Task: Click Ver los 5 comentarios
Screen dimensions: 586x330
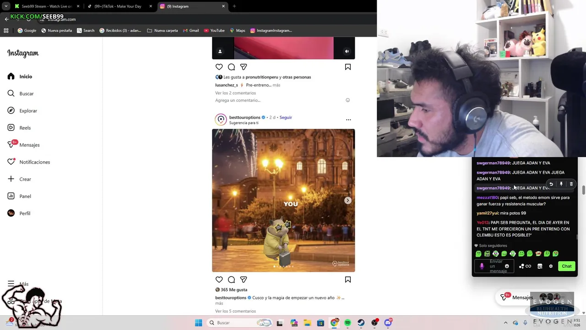Action: coord(235,311)
